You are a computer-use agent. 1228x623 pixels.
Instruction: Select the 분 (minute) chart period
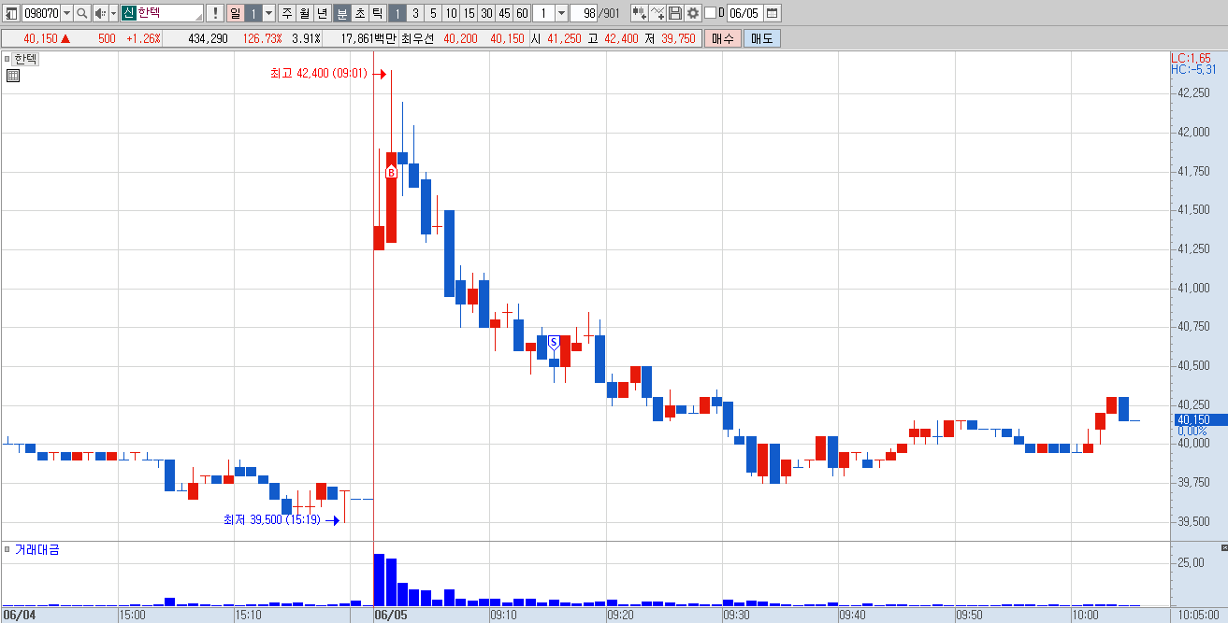[342, 13]
